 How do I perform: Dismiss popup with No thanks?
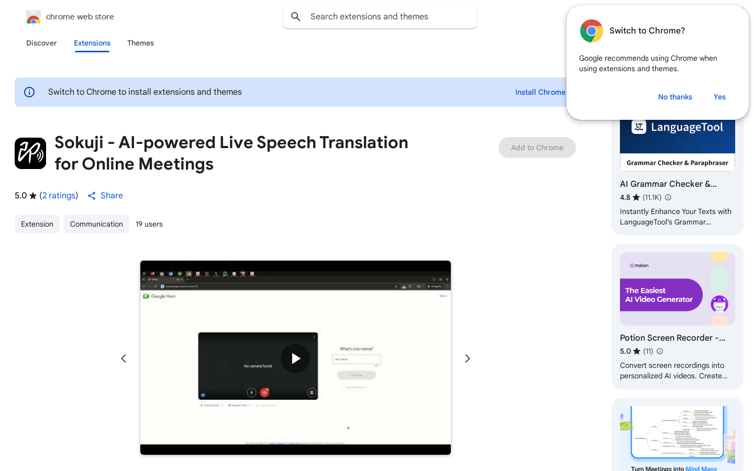(675, 97)
